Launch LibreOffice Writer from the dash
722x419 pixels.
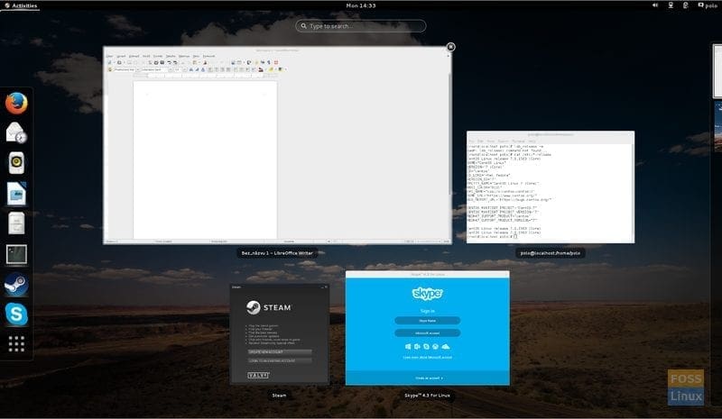(x=16, y=193)
